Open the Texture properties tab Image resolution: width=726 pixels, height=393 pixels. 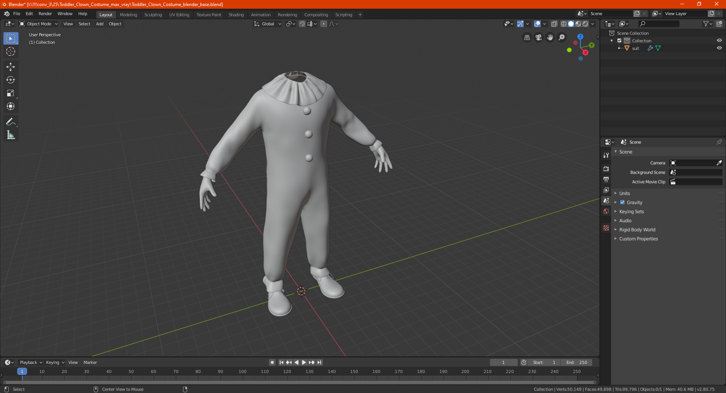click(606, 228)
